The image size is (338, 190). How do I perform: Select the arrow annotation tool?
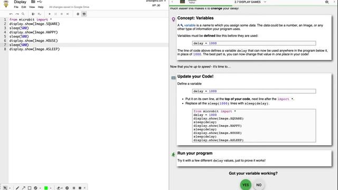click(23, 188)
